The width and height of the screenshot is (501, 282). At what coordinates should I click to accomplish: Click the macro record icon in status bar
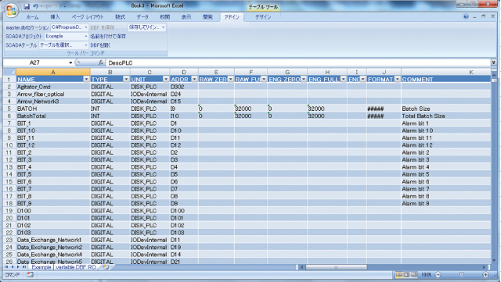(30, 274)
